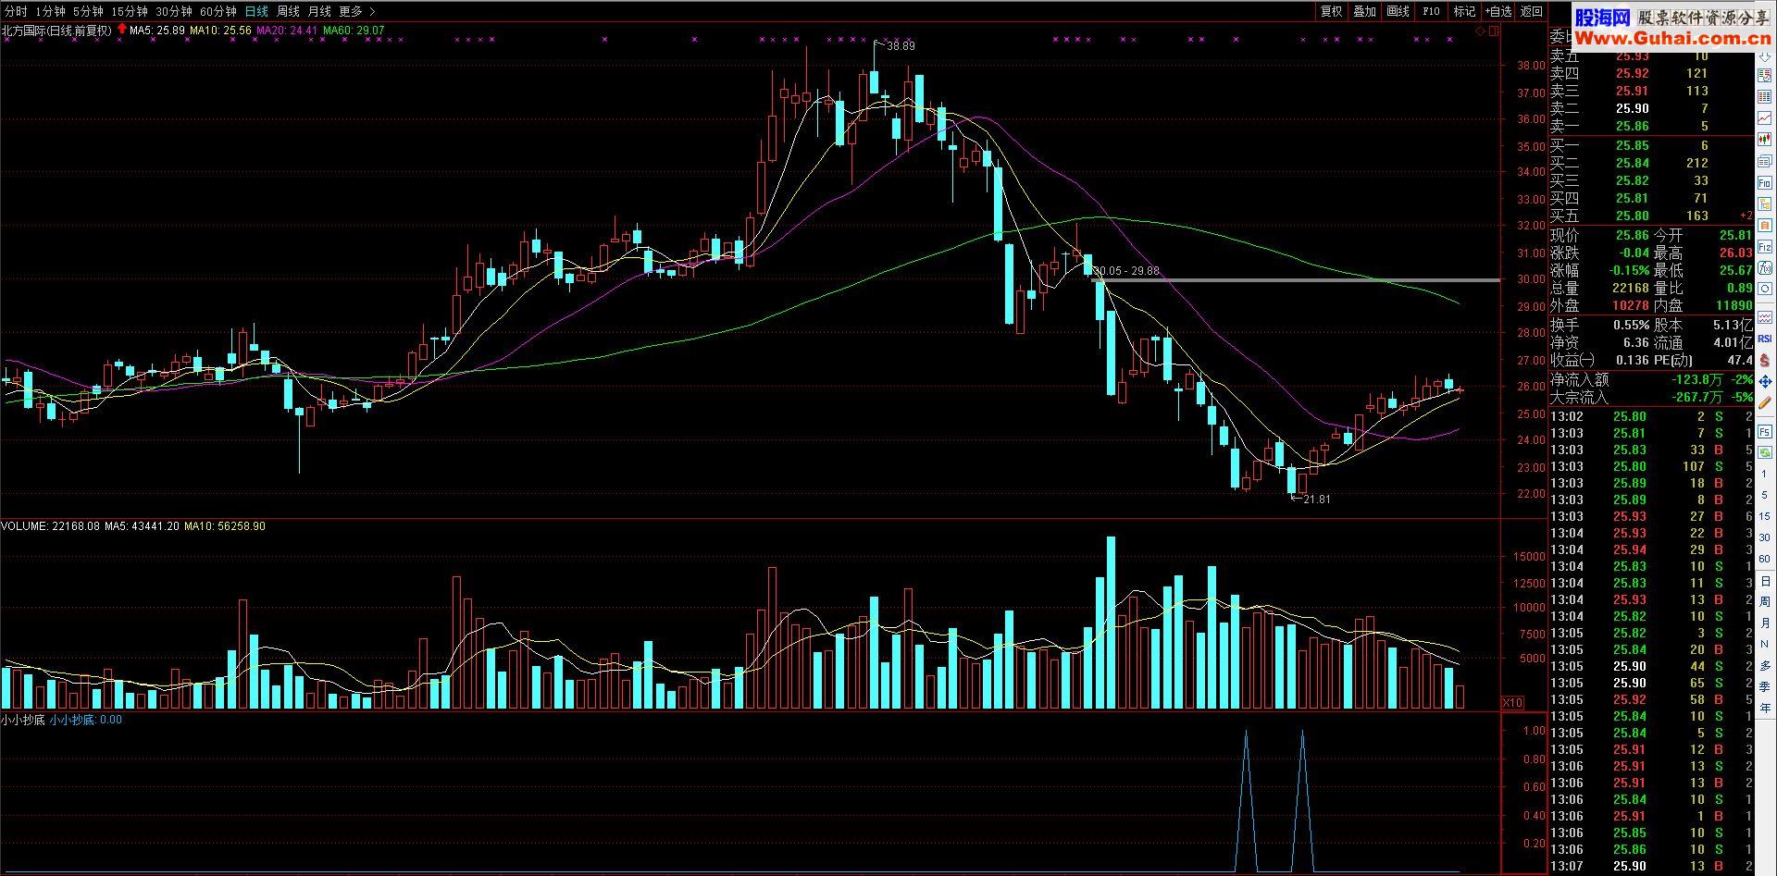Select the 年 yearly shortcut in sidebar
1777x876 pixels.
point(1765,708)
